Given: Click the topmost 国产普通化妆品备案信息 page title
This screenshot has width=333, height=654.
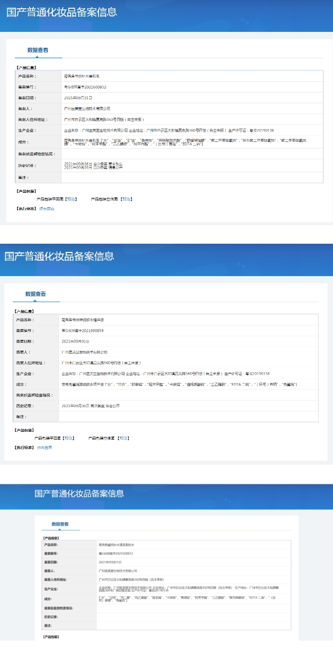Looking at the screenshot, I should (x=62, y=12).
